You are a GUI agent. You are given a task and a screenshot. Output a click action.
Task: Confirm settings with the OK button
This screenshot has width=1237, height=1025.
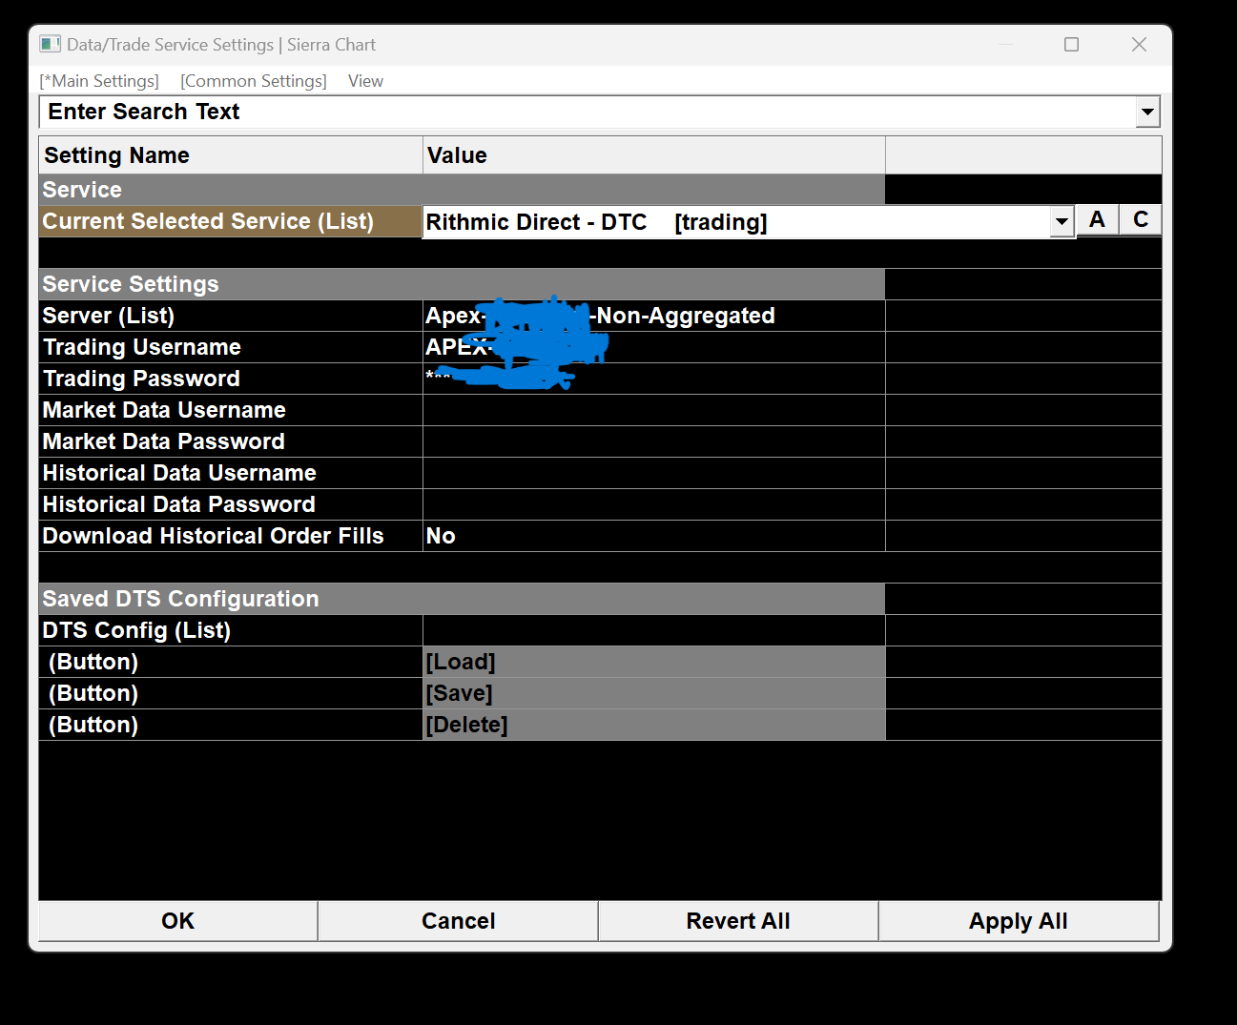pos(178,921)
